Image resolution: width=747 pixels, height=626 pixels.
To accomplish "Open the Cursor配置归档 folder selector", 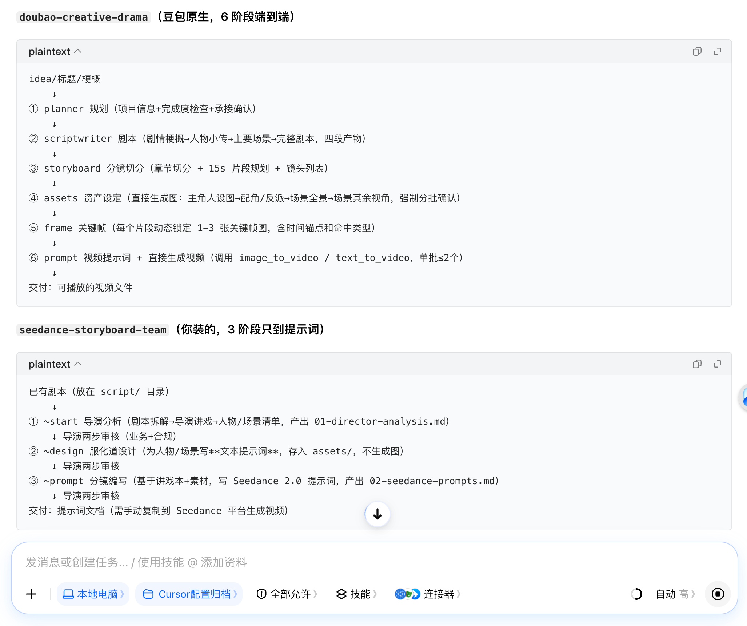I will coord(189,594).
